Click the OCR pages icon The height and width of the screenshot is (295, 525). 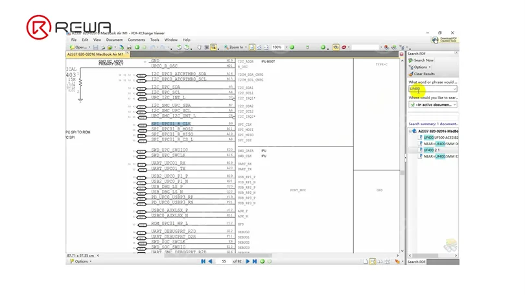pyautogui.click(x=129, y=47)
